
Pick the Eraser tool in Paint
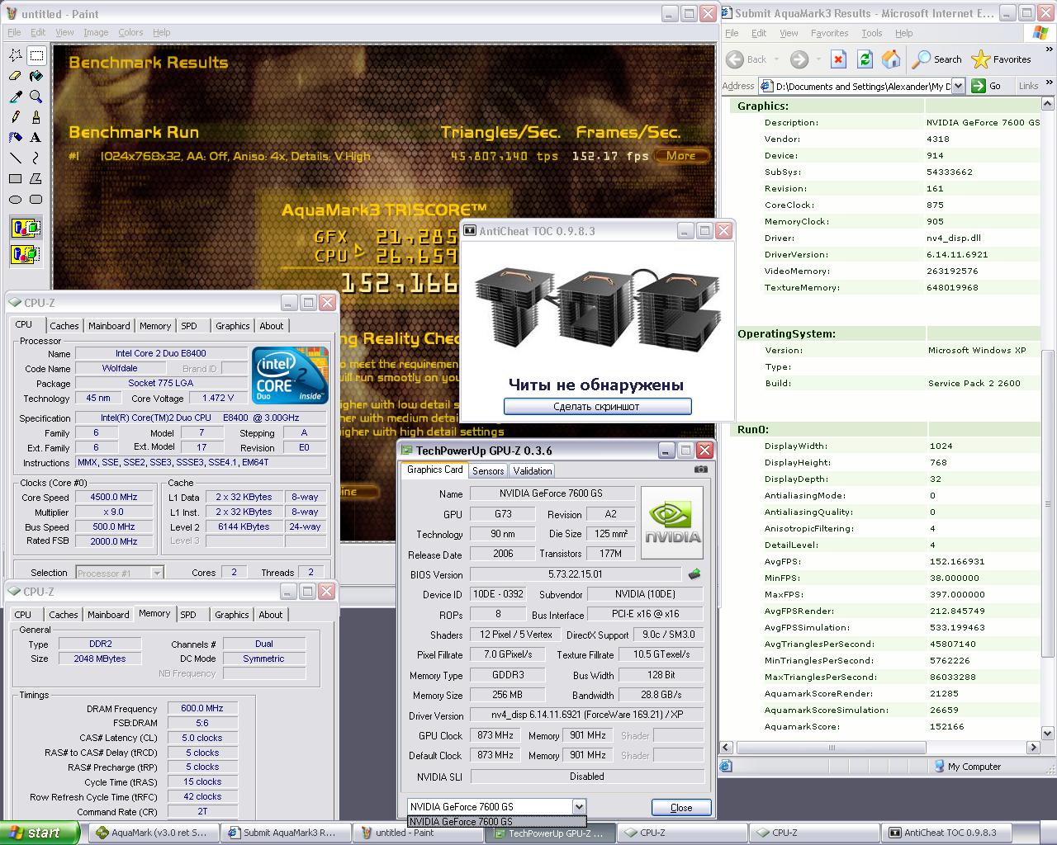[16, 76]
